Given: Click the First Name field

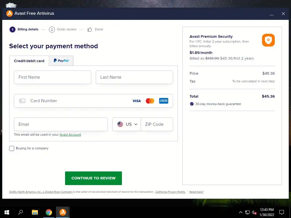Looking at the screenshot, I should [53, 77].
